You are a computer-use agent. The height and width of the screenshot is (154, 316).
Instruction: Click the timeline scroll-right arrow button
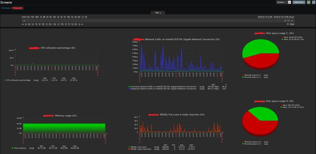292,21
